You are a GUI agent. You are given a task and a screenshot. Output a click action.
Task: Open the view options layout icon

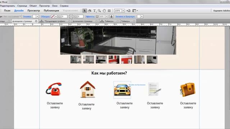[x=135, y=11]
